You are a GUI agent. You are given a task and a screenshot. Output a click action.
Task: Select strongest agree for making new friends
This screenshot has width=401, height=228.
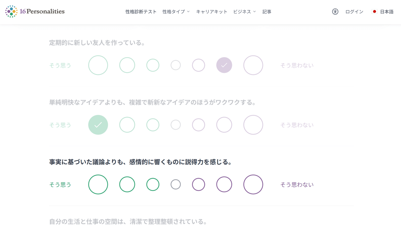point(98,65)
